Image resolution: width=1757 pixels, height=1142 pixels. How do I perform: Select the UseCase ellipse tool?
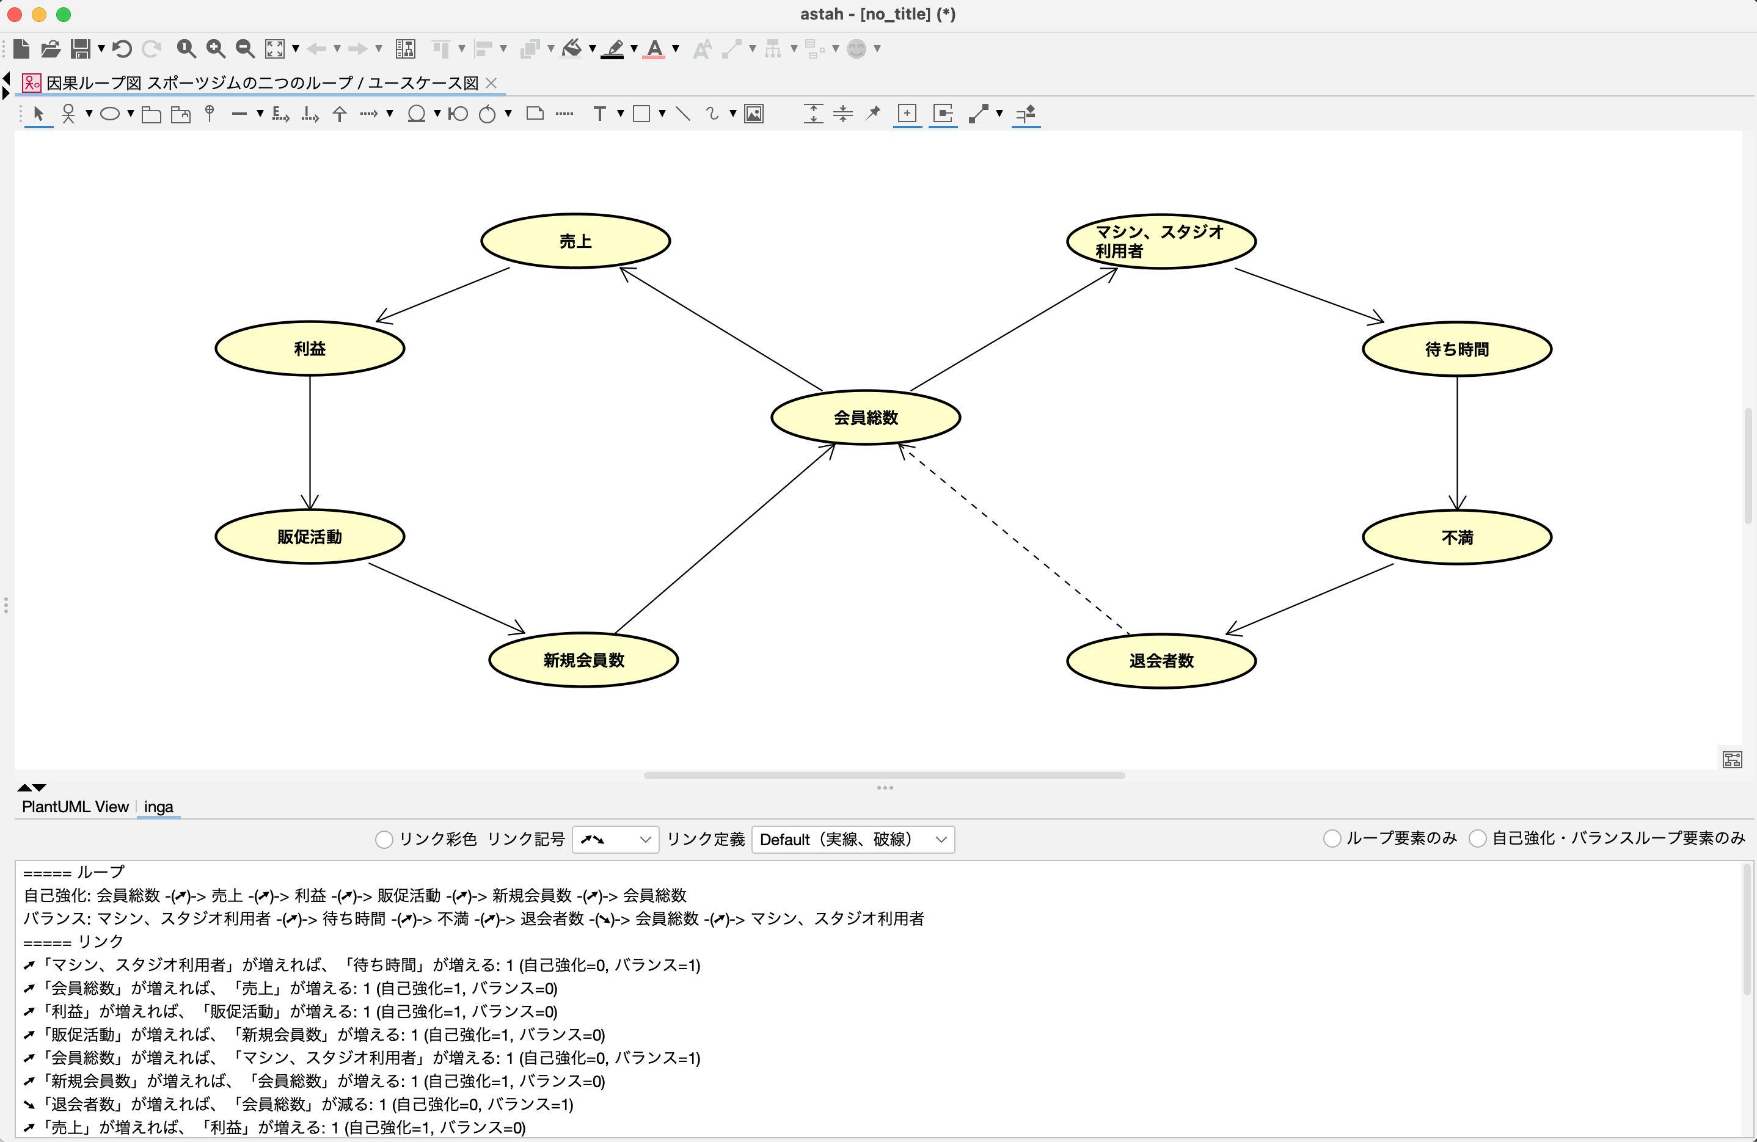point(110,114)
